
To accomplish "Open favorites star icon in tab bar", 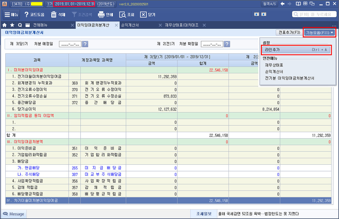I will [12, 25].
